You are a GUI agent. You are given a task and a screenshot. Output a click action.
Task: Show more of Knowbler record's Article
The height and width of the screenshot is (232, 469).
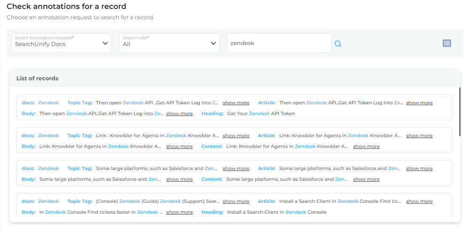(419, 135)
